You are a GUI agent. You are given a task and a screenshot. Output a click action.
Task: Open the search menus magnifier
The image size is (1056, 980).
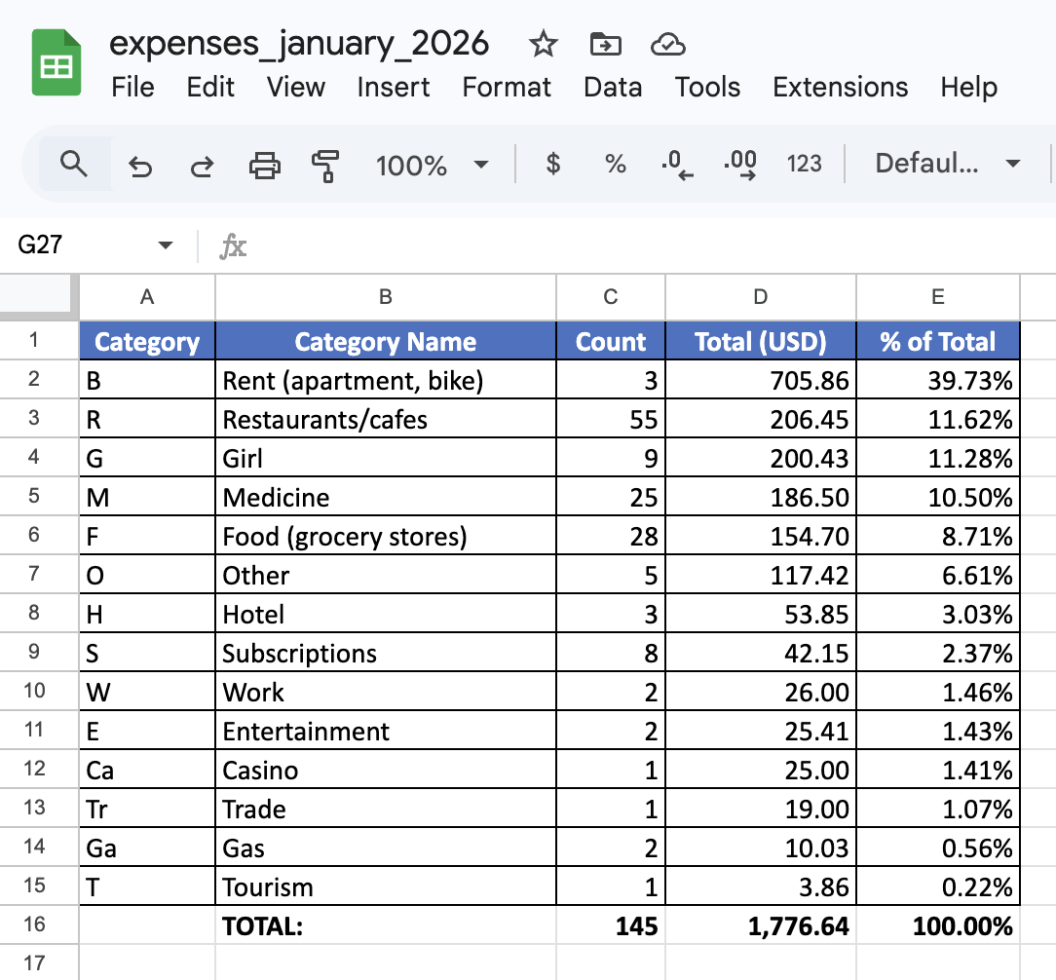pyautogui.click(x=74, y=164)
